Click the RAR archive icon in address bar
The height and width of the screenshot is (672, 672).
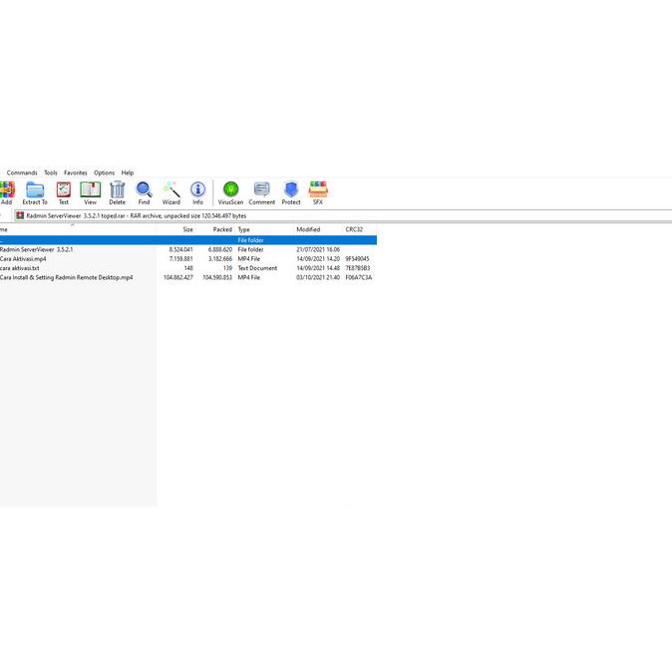click(20, 215)
